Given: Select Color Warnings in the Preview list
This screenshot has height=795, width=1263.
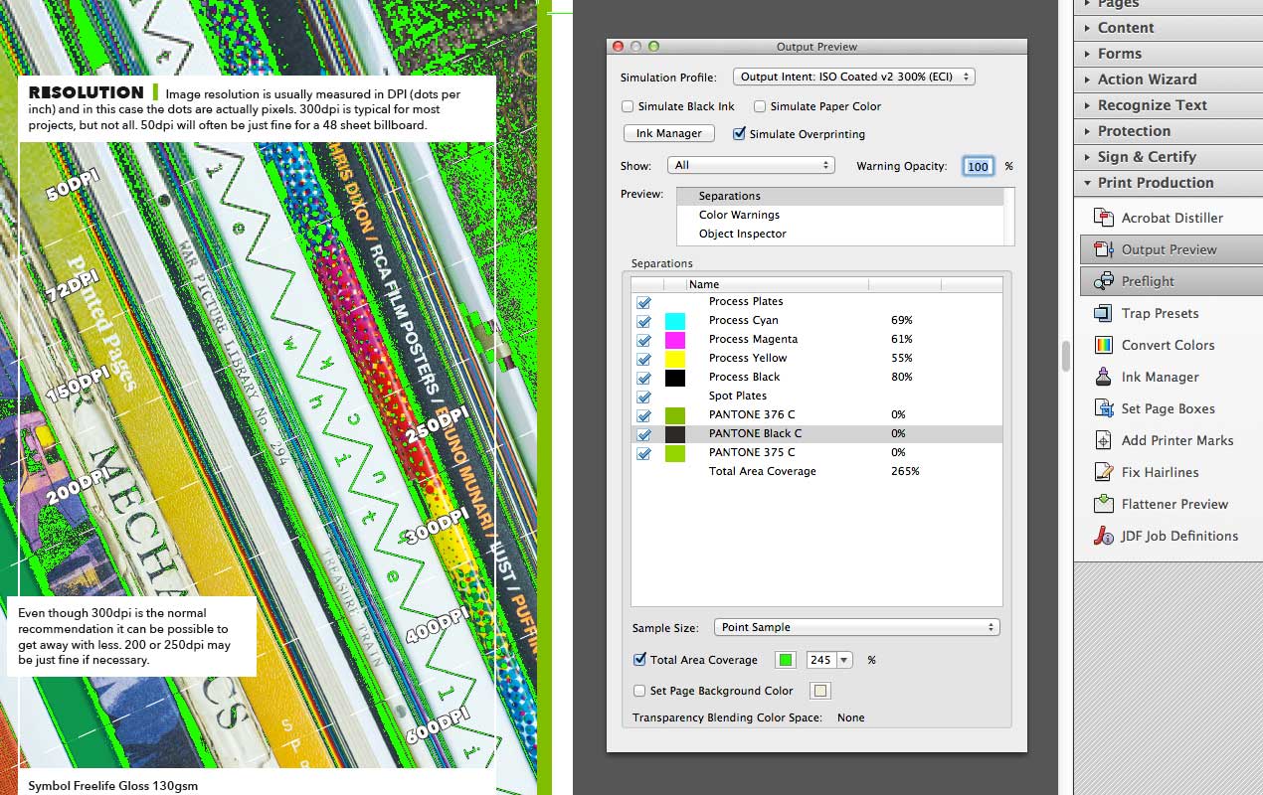Looking at the screenshot, I should (x=739, y=215).
